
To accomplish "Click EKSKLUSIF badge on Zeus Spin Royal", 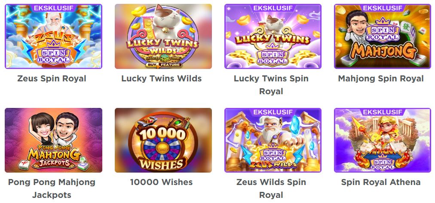I will 54,8.
